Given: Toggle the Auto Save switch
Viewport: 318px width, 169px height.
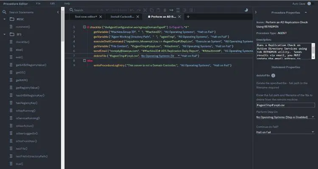Looking at the screenshot, I should point(310,4).
